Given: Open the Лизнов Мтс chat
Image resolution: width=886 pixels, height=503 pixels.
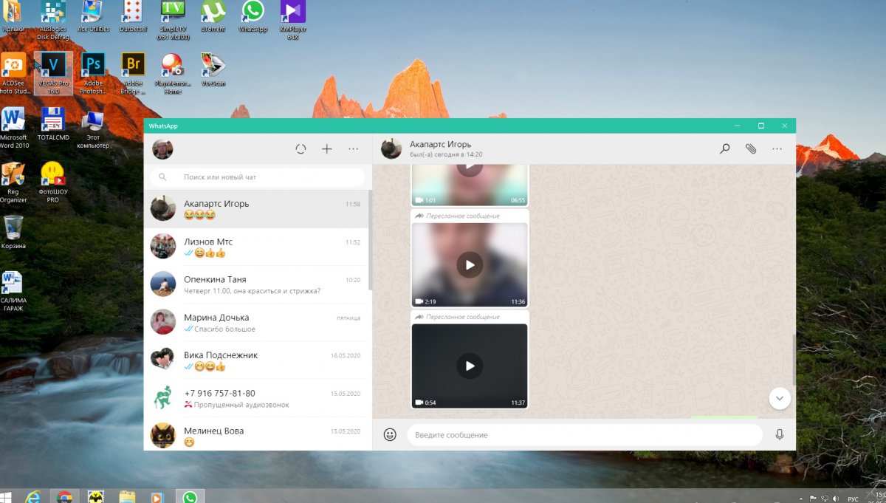Looking at the screenshot, I should tap(257, 247).
